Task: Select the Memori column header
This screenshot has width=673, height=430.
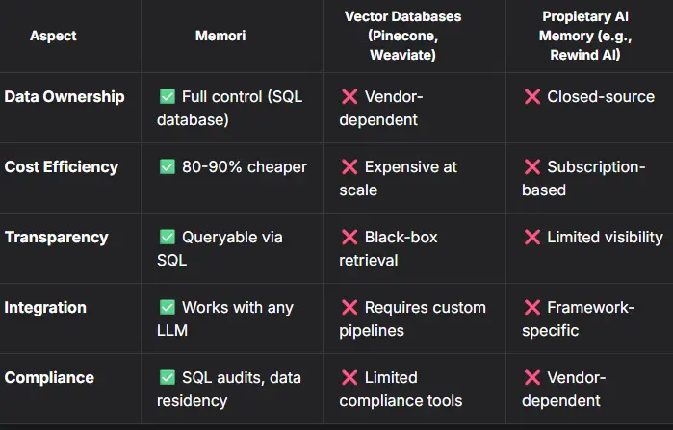Action: tap(220, 36)
